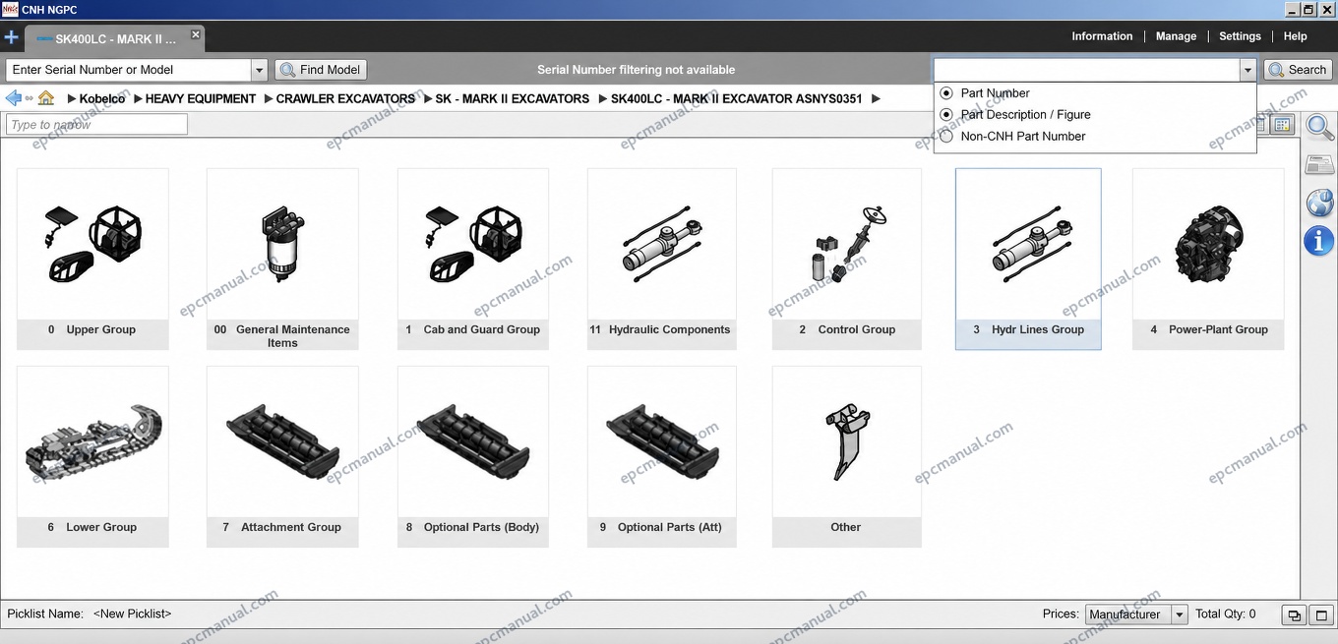Viewport: 1338px width, 644px height.
Task: Click the cascade windows icon in status bar
Action: tap(1294, 615)
